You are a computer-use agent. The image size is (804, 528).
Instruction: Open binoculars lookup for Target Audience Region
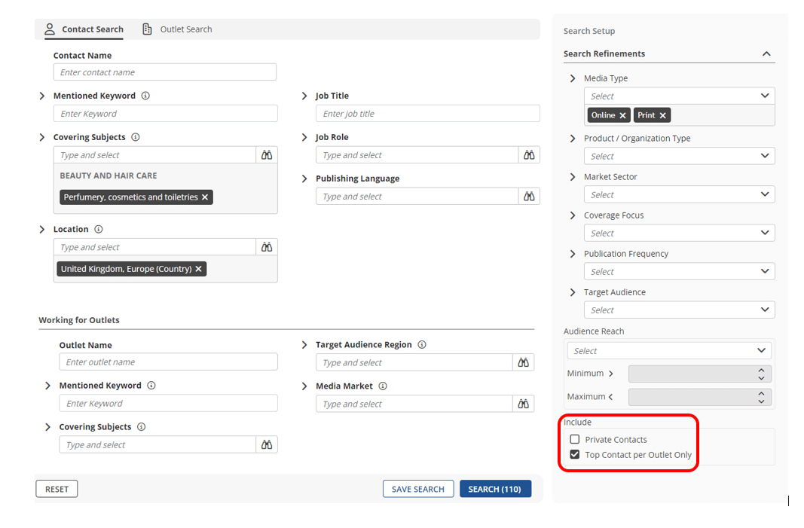[523, 363]
